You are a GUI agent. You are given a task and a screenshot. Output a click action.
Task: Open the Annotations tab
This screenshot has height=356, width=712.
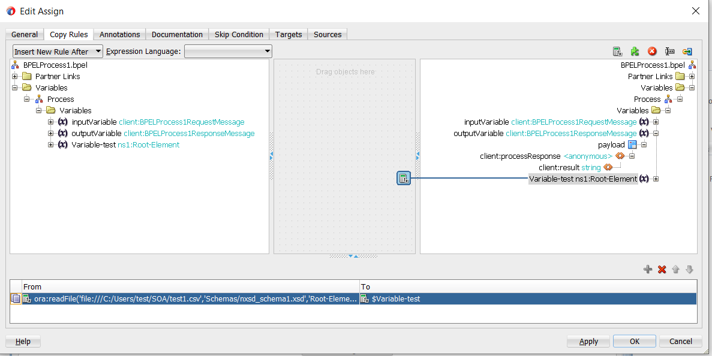(x=119, y=34)
